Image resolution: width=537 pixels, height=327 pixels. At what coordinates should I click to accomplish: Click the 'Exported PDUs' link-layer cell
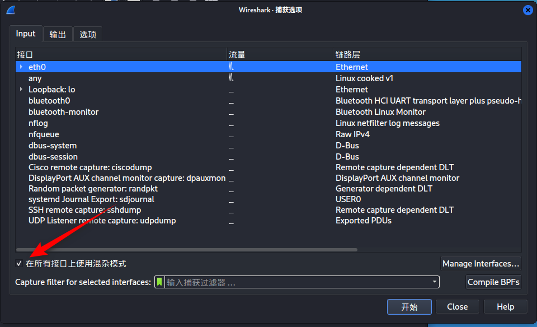364,221
